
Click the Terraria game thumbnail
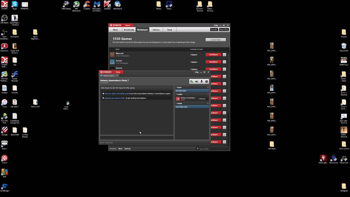[x=112, y=62]
